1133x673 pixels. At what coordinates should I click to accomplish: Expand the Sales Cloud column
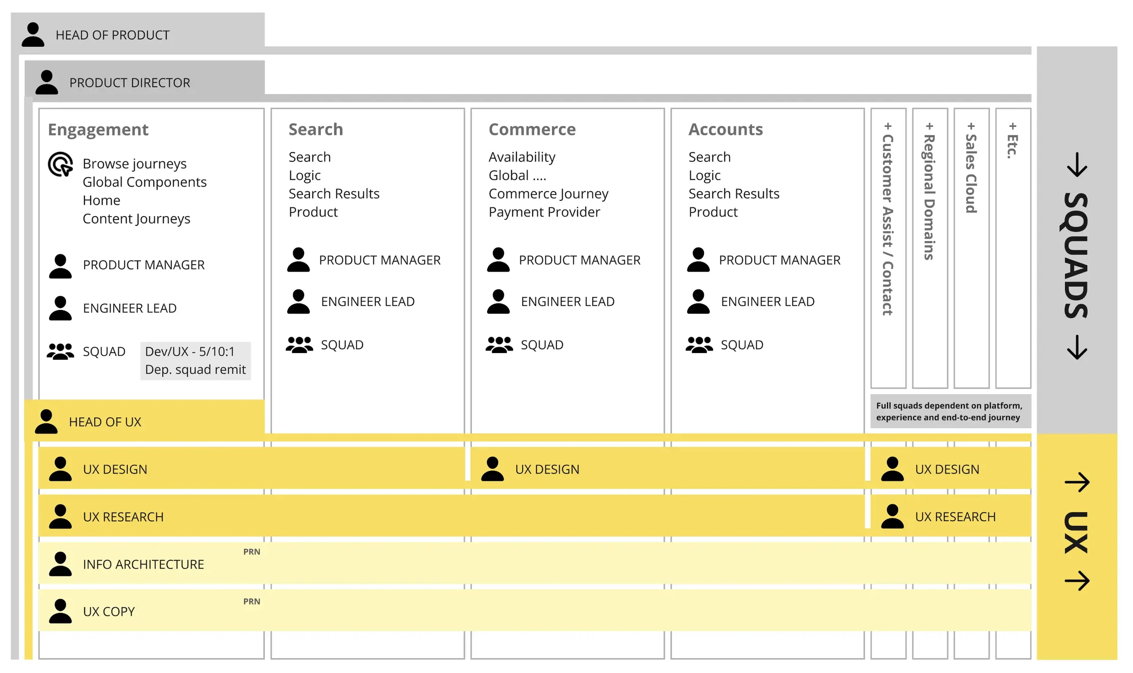[971, 126]
